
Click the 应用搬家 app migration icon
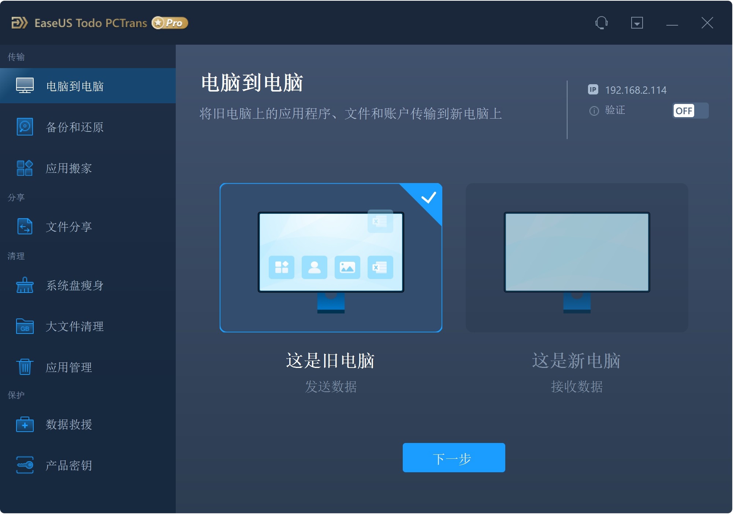(25, 168)
